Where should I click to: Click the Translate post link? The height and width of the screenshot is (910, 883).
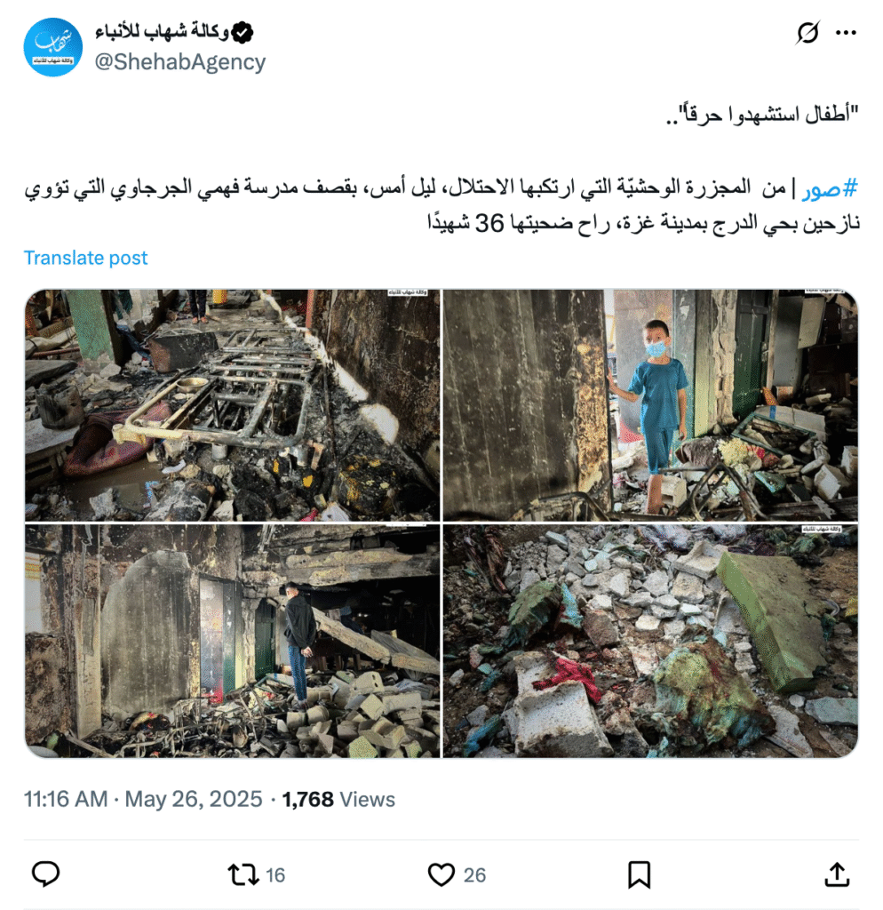point(85,258)
